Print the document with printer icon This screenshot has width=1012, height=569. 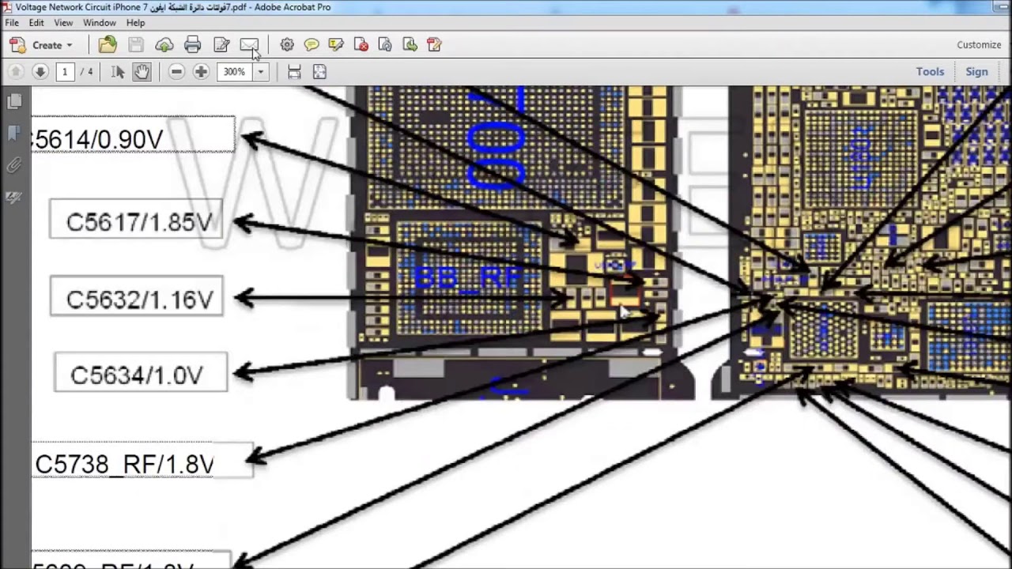(x=193, y=45)
